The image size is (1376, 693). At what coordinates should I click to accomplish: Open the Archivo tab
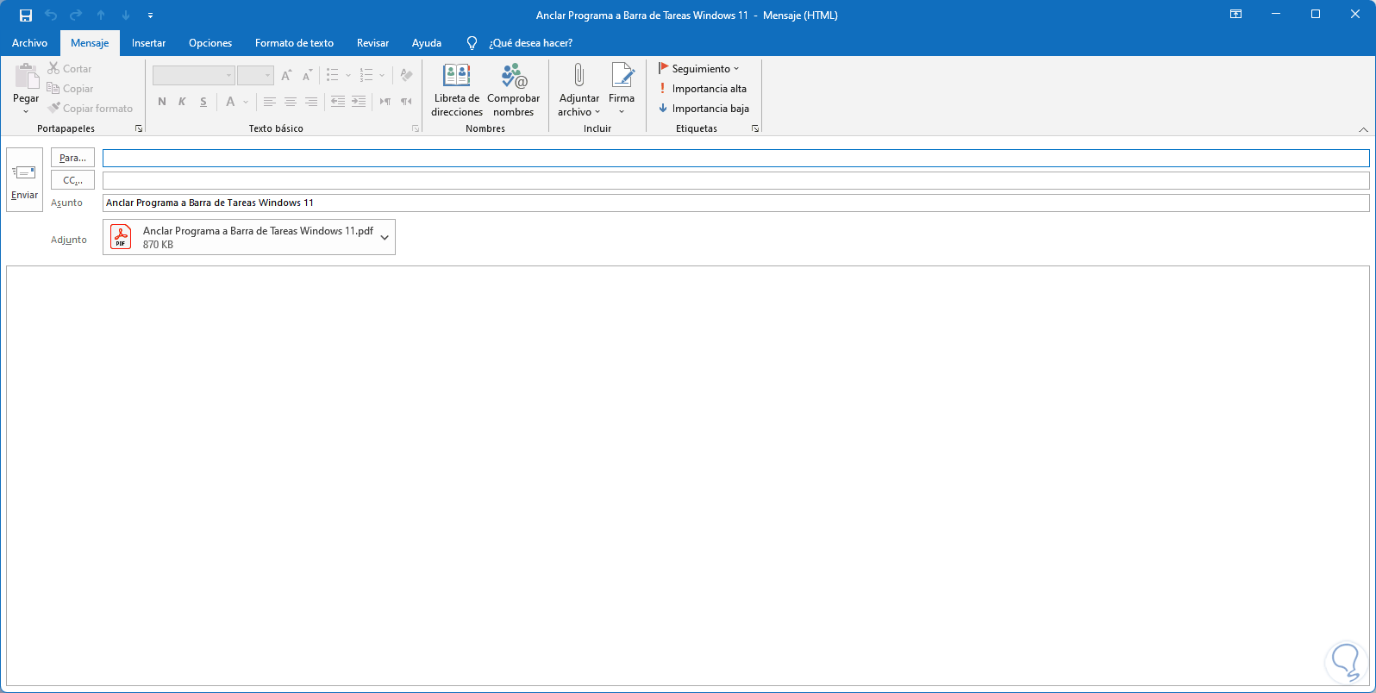(x=29, y=43)
